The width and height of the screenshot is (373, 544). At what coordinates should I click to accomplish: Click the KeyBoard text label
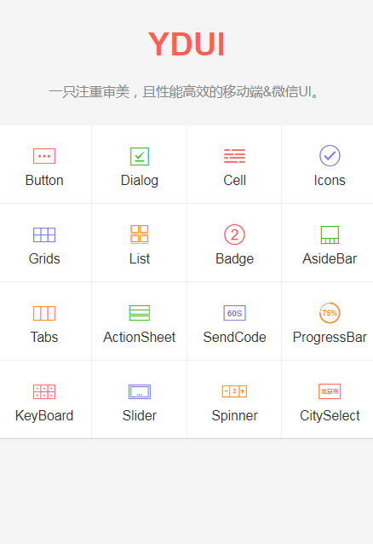point(44,415)
